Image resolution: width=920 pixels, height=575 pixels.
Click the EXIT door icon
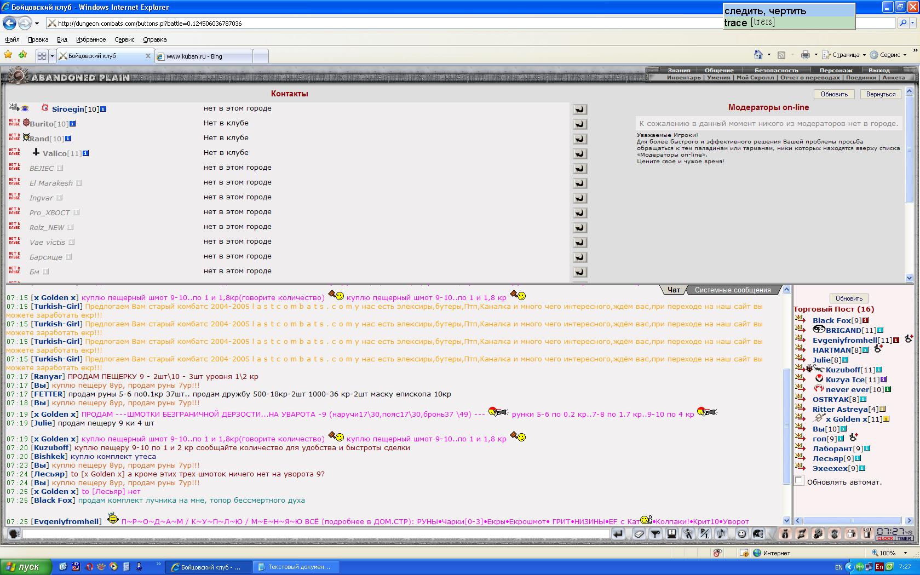point(867,533)
